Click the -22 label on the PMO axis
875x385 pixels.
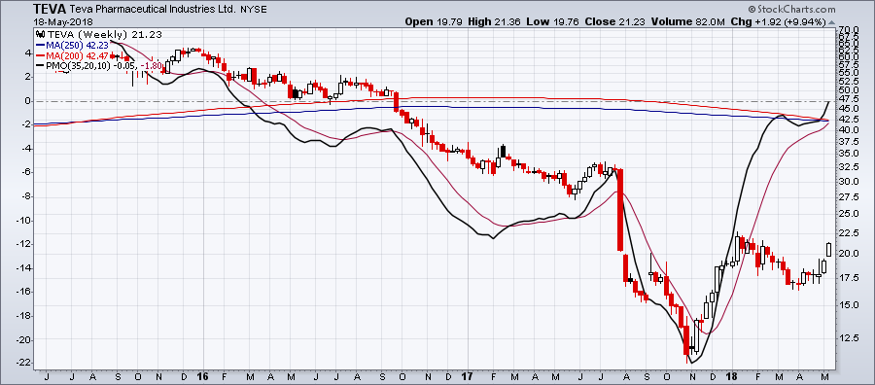coord(23,364)
